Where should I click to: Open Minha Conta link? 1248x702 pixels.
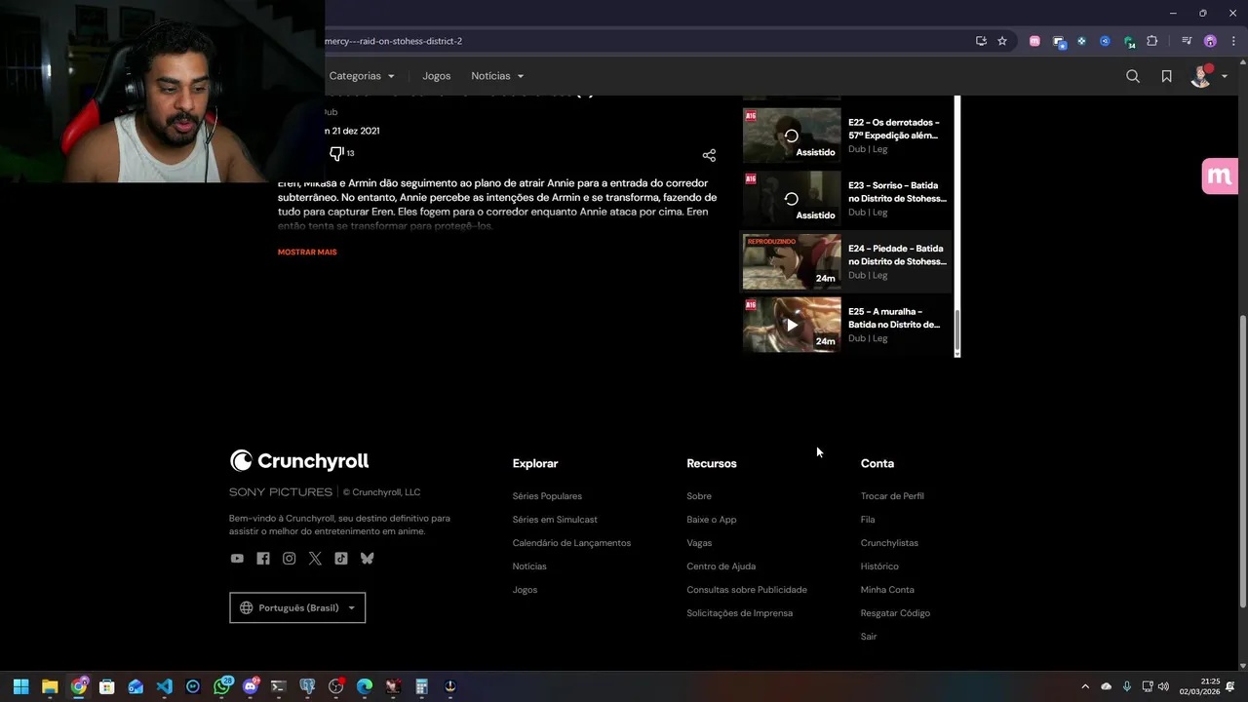click(x=887, y=590)
